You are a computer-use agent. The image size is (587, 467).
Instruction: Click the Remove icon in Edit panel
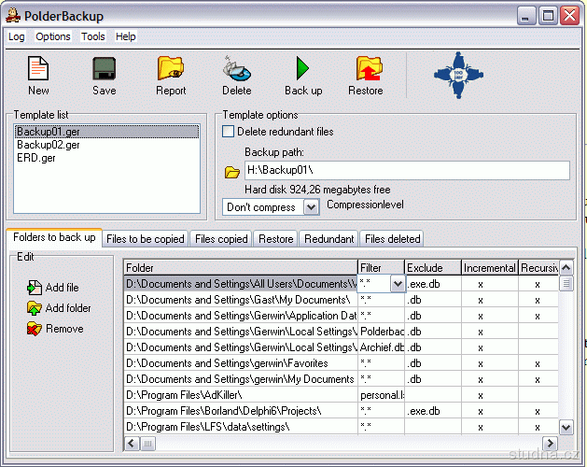coord(35,329)
